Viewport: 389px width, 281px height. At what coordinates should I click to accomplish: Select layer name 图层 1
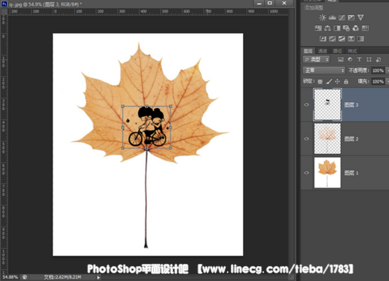click(x=351, y=173)
